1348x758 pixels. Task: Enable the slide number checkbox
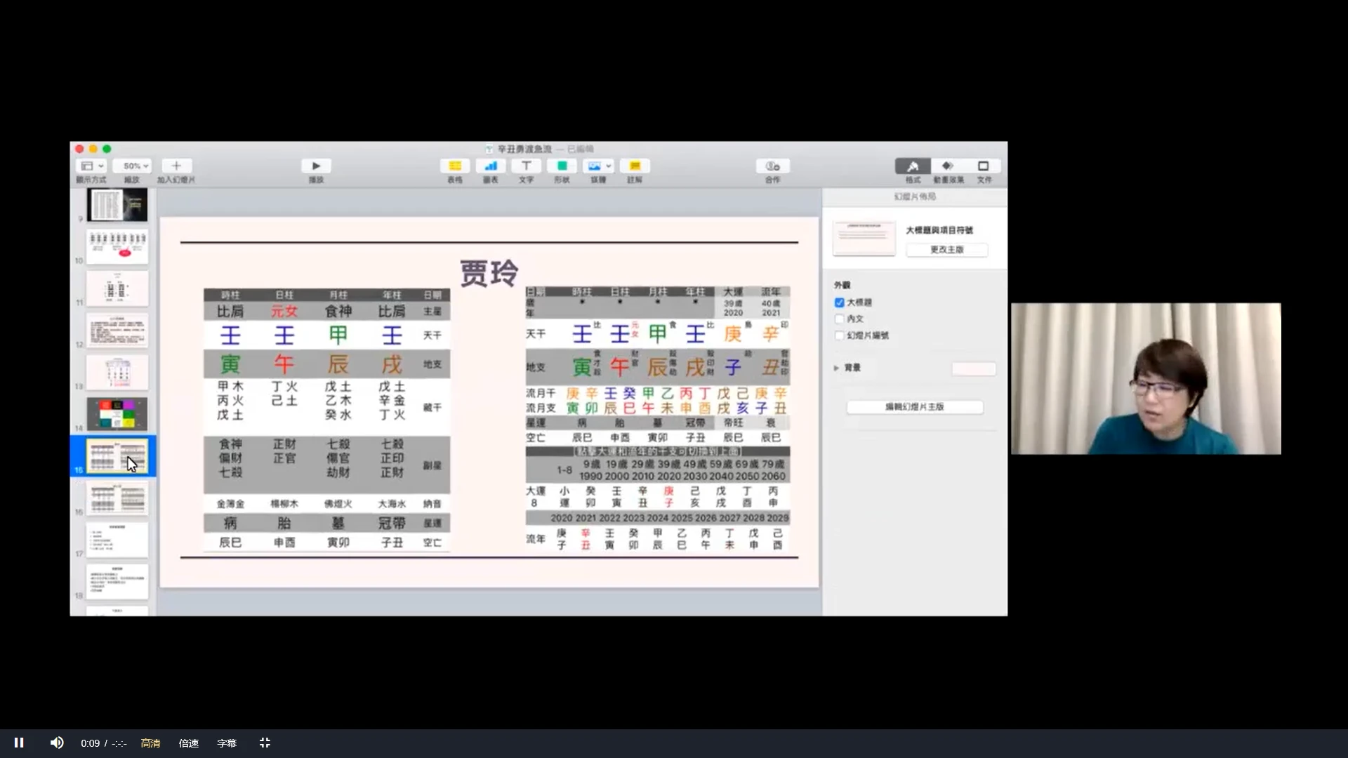click(840, 335)
